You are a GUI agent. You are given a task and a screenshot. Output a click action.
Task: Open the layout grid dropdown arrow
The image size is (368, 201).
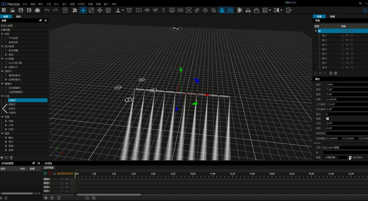click(x=270, y=10)
